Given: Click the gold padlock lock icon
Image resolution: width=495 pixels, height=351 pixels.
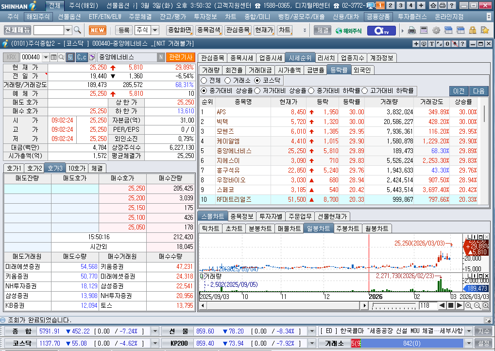Looking at the screenshot, I should coord(473,30).
